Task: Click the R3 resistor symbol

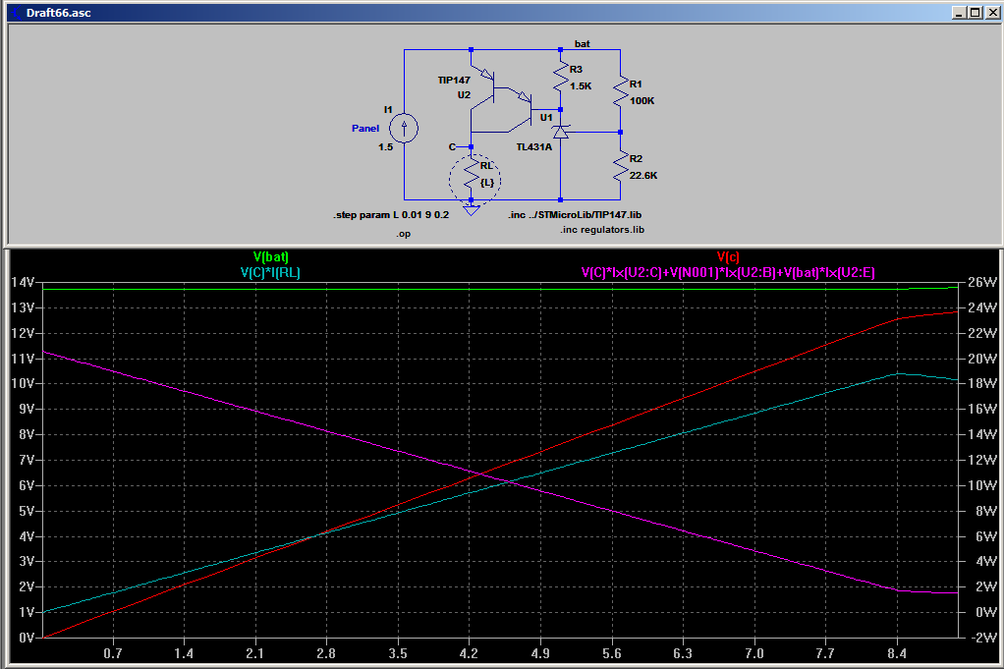Action: (x=561, y=78)
